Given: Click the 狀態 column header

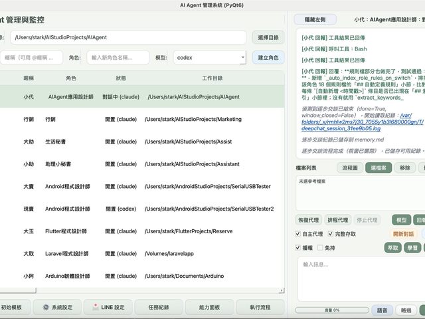Looking at the screenshot, I should [121, 78].
